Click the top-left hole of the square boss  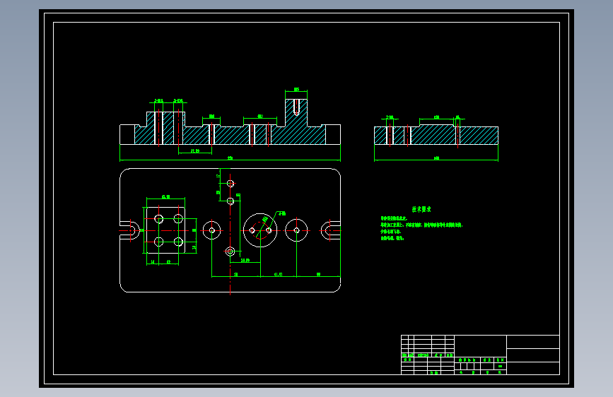[158, 219]
